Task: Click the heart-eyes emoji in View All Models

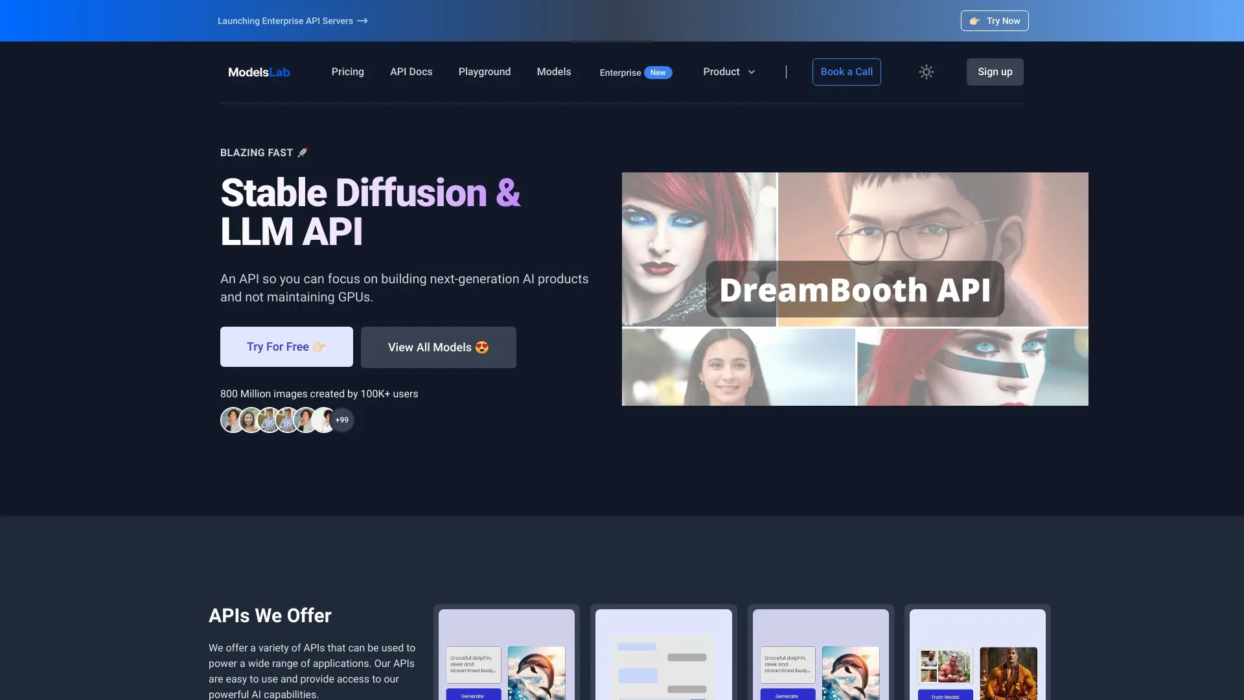Action: click(x=481, y=347)
